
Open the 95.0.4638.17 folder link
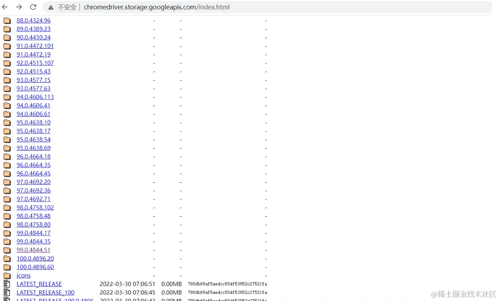(x=34, y=131)
